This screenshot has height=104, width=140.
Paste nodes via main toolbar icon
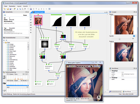pyautogui.click(x=23, y=9)
